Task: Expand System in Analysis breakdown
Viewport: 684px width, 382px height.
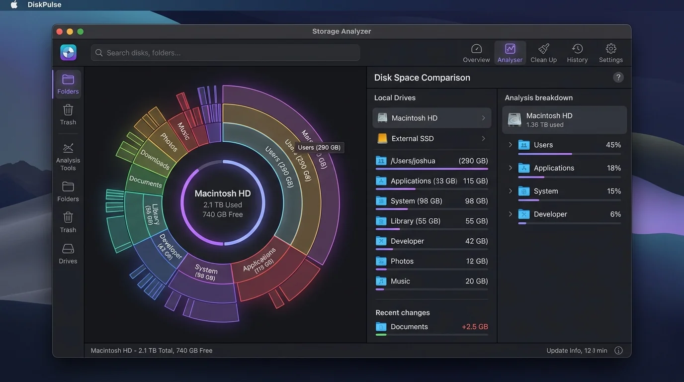Action: point(510,191)
